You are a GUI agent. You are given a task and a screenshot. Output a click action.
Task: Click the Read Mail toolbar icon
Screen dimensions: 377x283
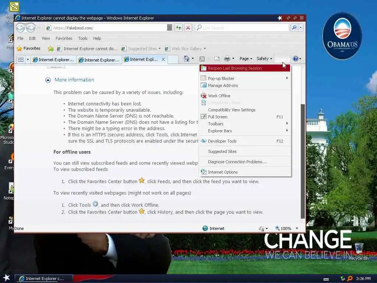[216, 59]
